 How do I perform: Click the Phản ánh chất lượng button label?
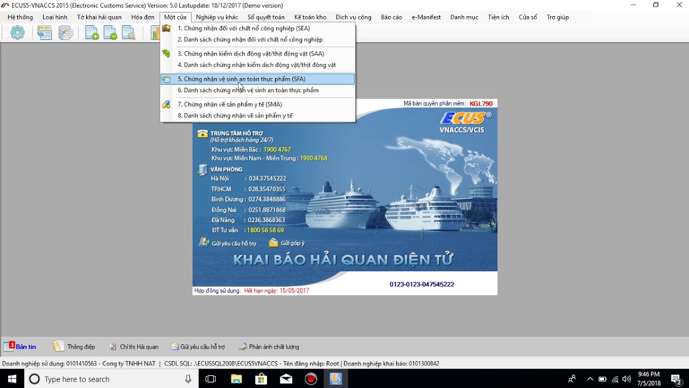(274, 347)
